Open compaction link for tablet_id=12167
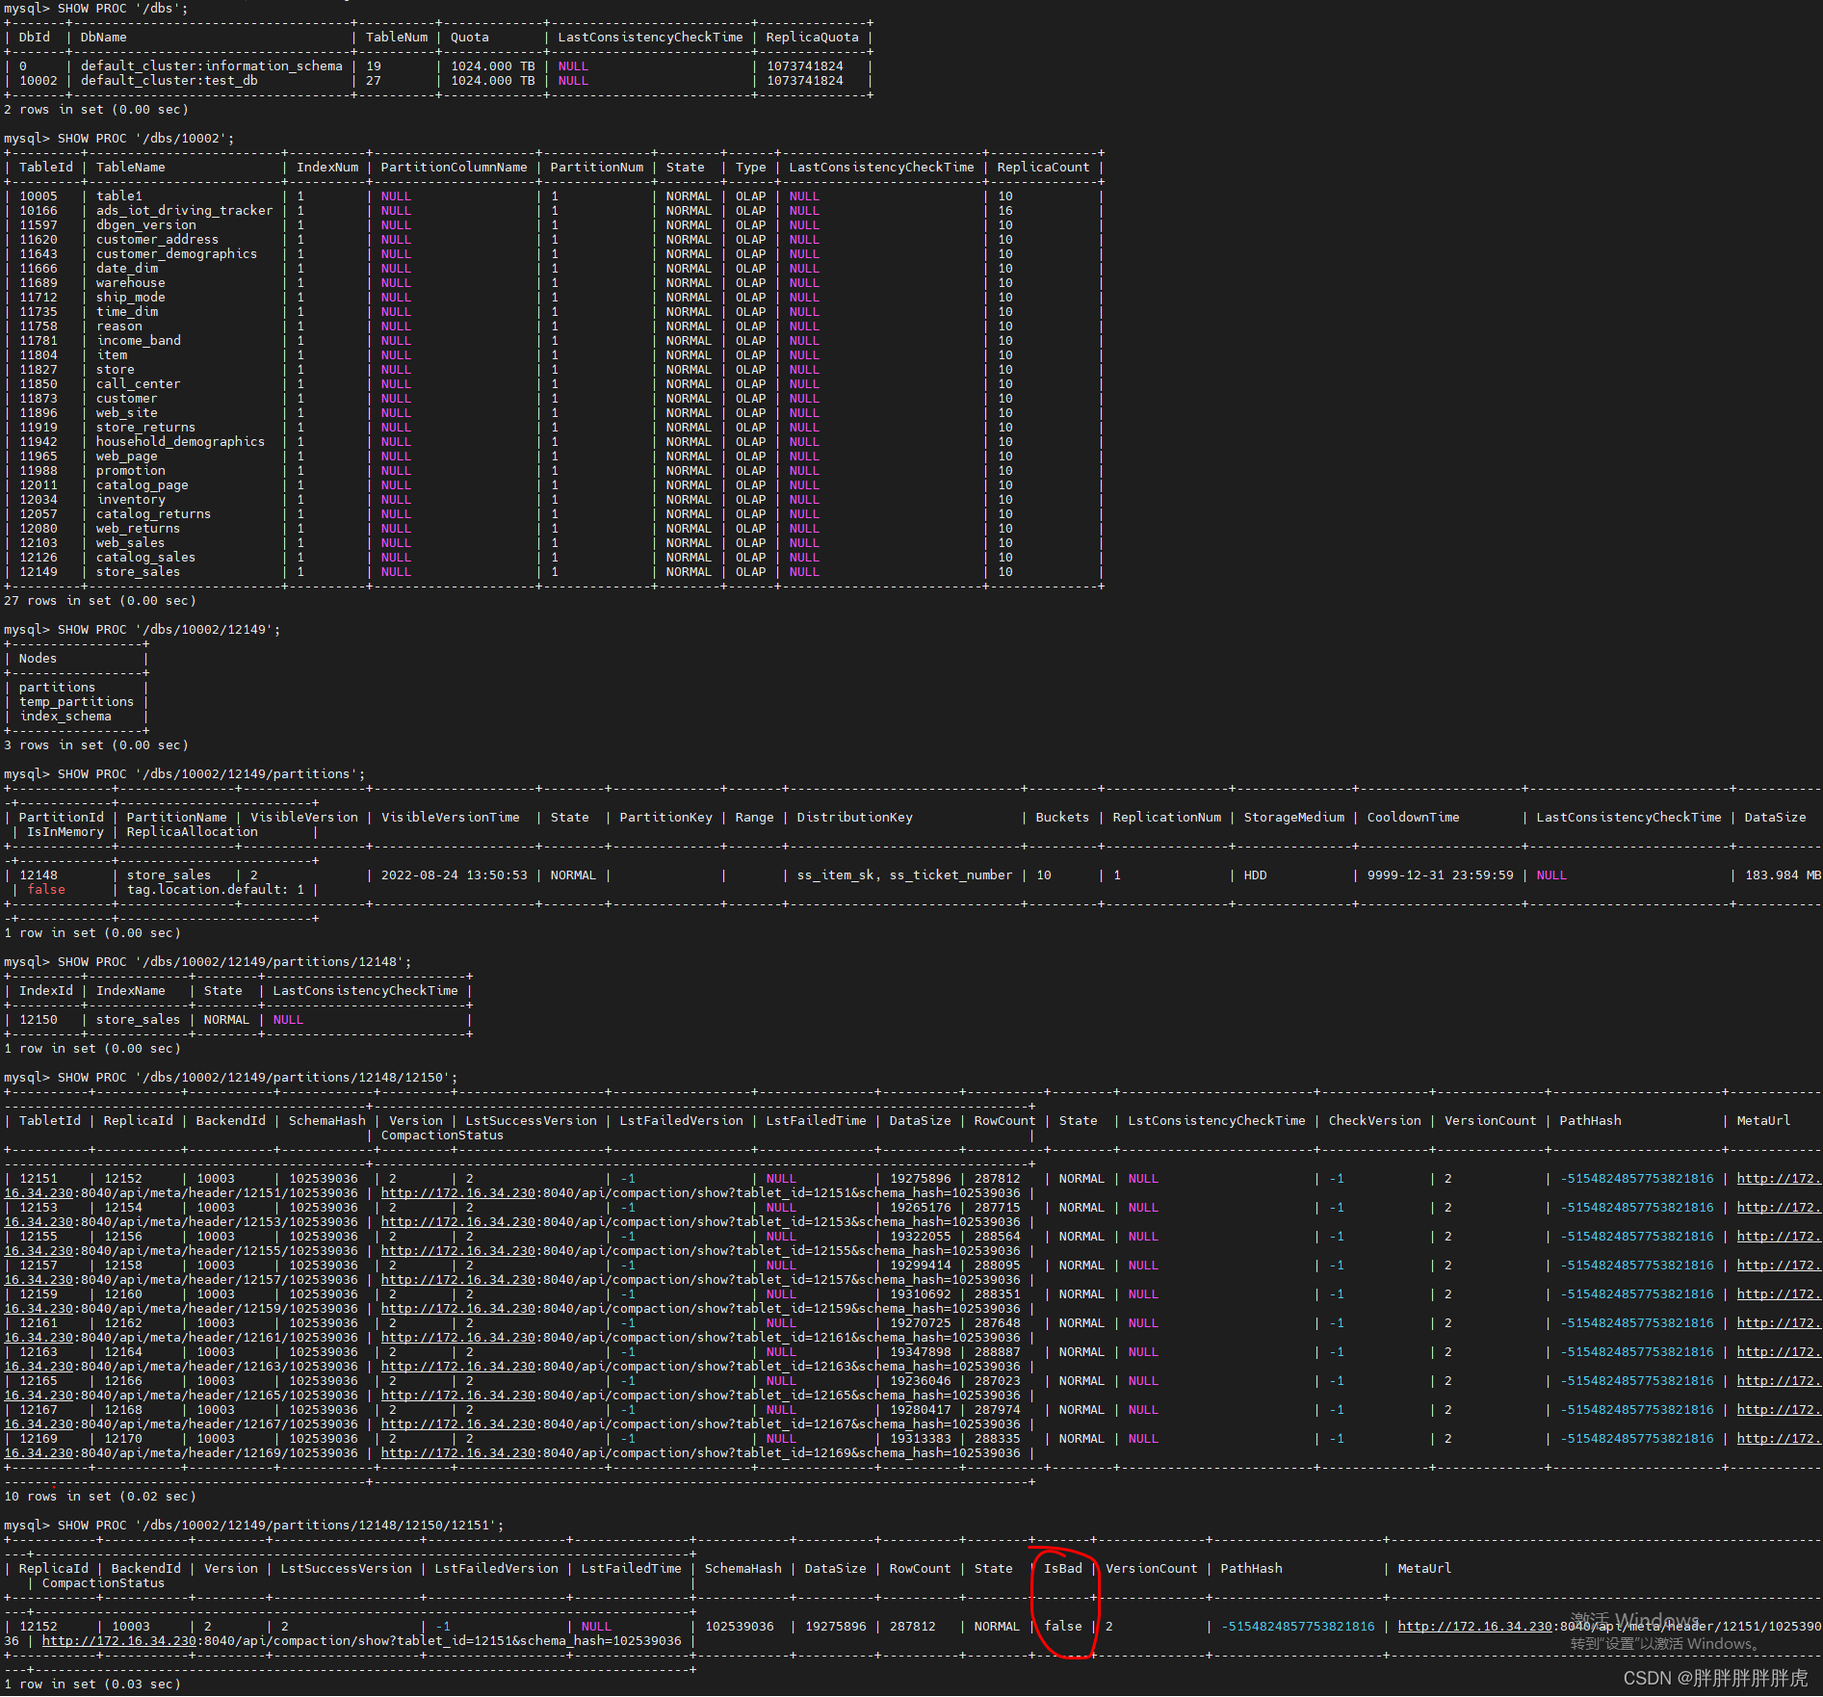 coord(700,1423)
